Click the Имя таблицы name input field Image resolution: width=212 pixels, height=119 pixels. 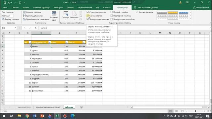7,16
